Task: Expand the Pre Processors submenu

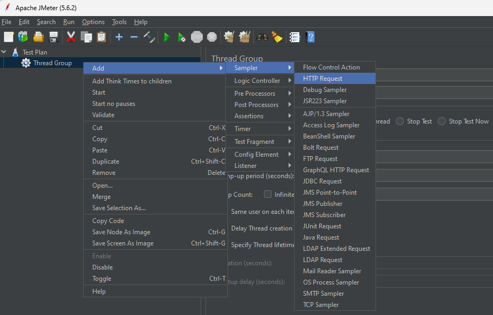Action: 260,94
